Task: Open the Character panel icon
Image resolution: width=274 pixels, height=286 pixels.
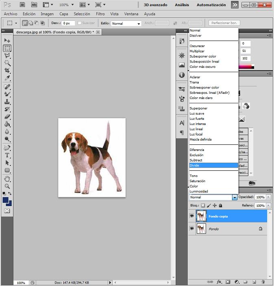Action: tap(182, 123)
